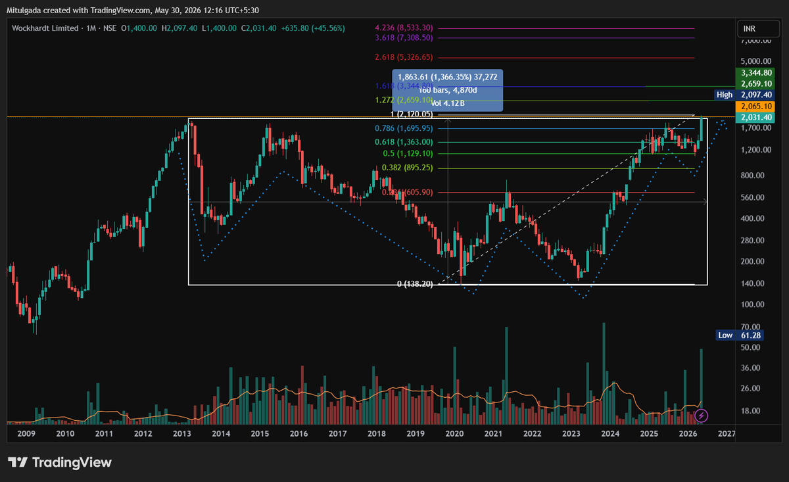
Task: Click the 280.00 price axis label
Action: point(754,241)
